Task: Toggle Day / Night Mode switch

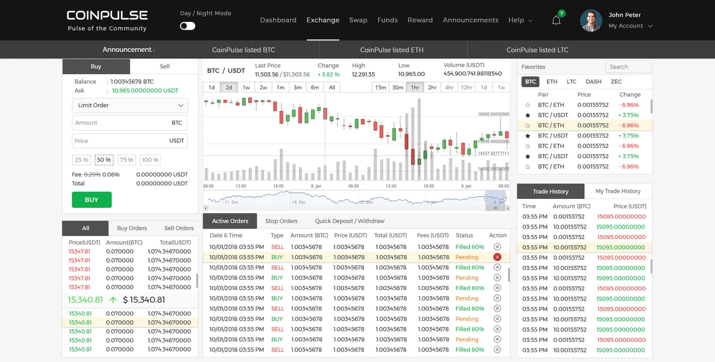Action: pos(188,26)
